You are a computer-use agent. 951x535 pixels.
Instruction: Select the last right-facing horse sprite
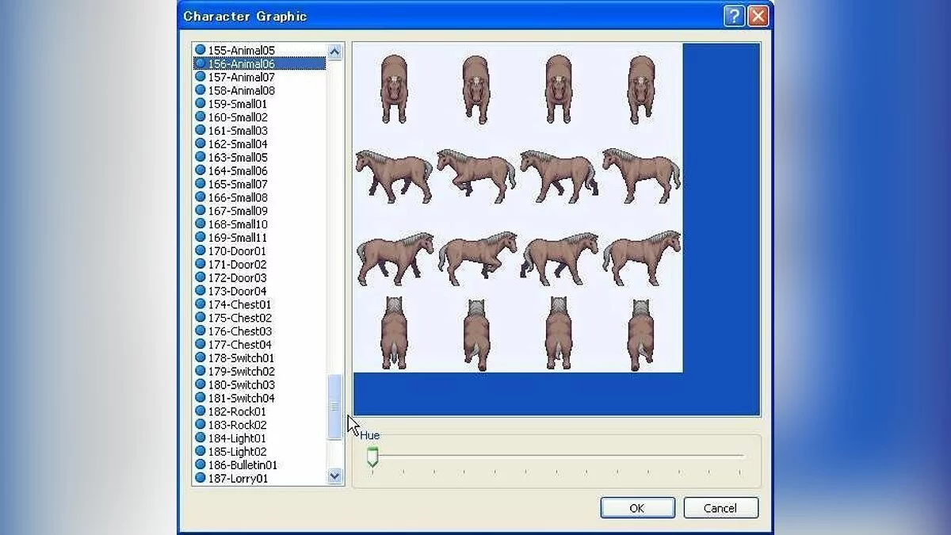(x=642, y=258)
